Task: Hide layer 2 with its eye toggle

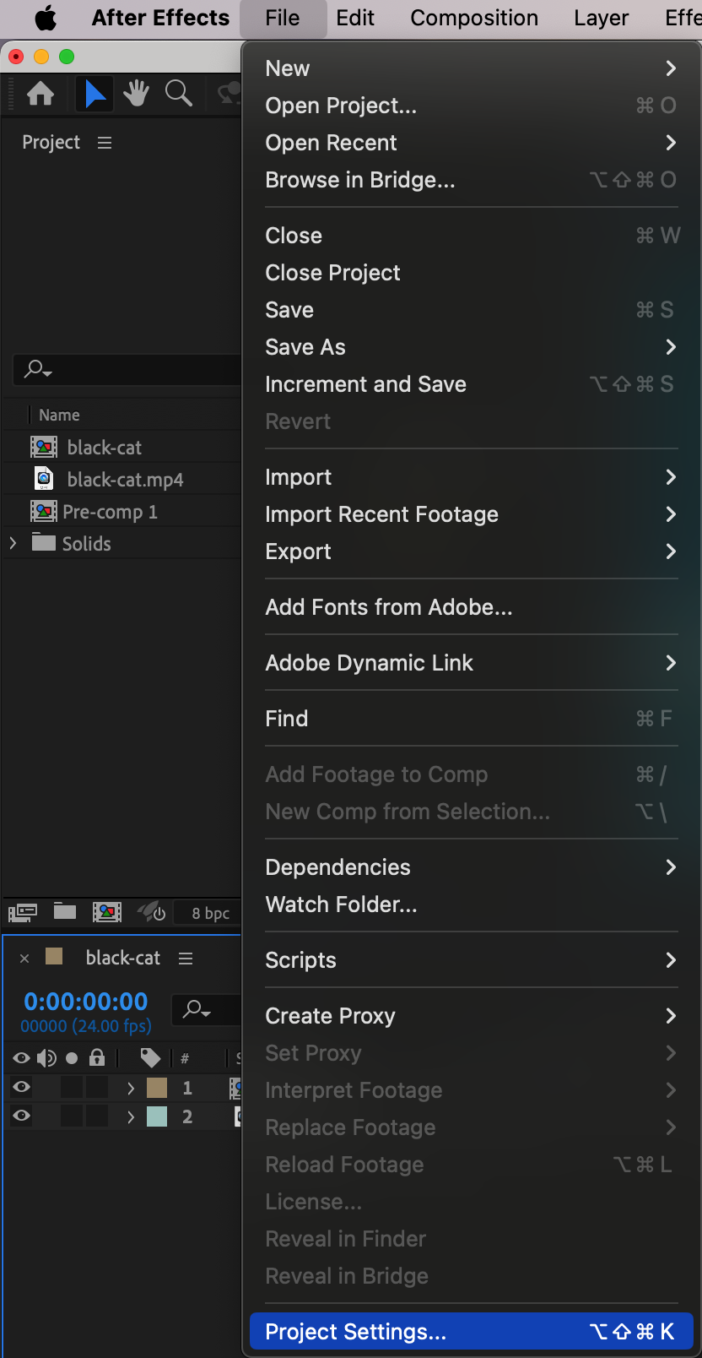Action: pos(21,1116)
